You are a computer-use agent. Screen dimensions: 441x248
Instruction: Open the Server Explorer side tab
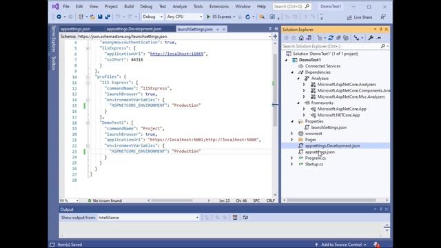point(54,39)
